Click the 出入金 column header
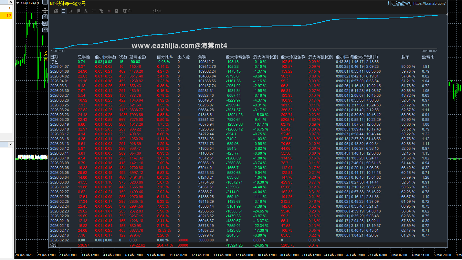 [x=184, y=57]
